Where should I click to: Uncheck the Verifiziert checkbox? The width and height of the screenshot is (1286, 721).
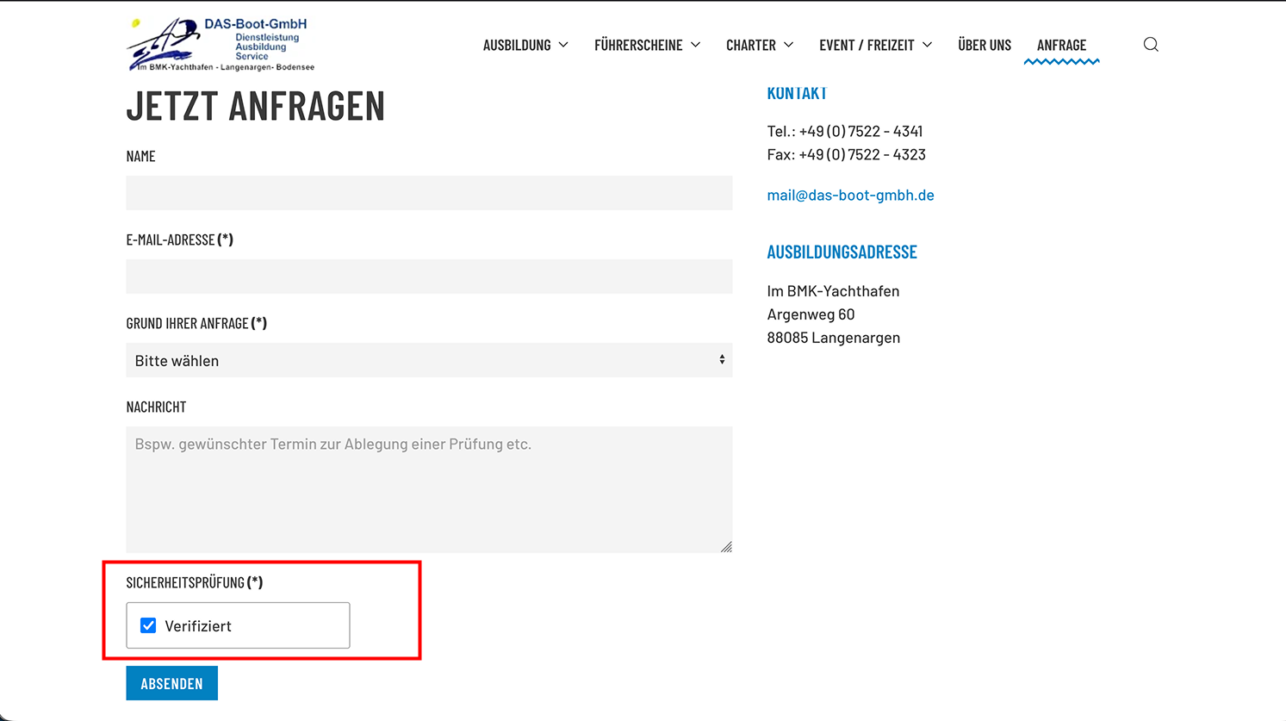(148, 625)
